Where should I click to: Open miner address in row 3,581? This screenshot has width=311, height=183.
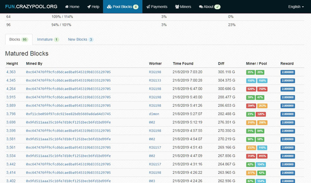click(69, 139)
